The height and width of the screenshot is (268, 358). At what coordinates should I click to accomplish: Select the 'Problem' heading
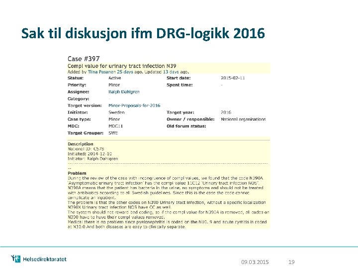pos(77,173)
